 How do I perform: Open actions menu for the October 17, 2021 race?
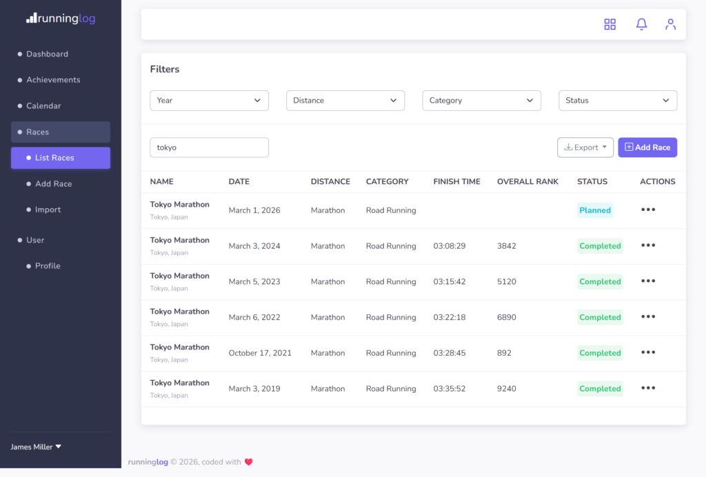(x=648, y=352)
